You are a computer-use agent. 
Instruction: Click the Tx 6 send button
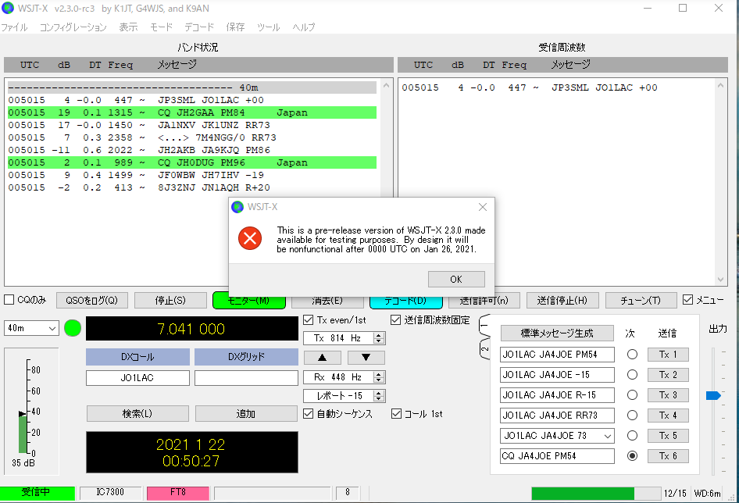pos(668,456)
